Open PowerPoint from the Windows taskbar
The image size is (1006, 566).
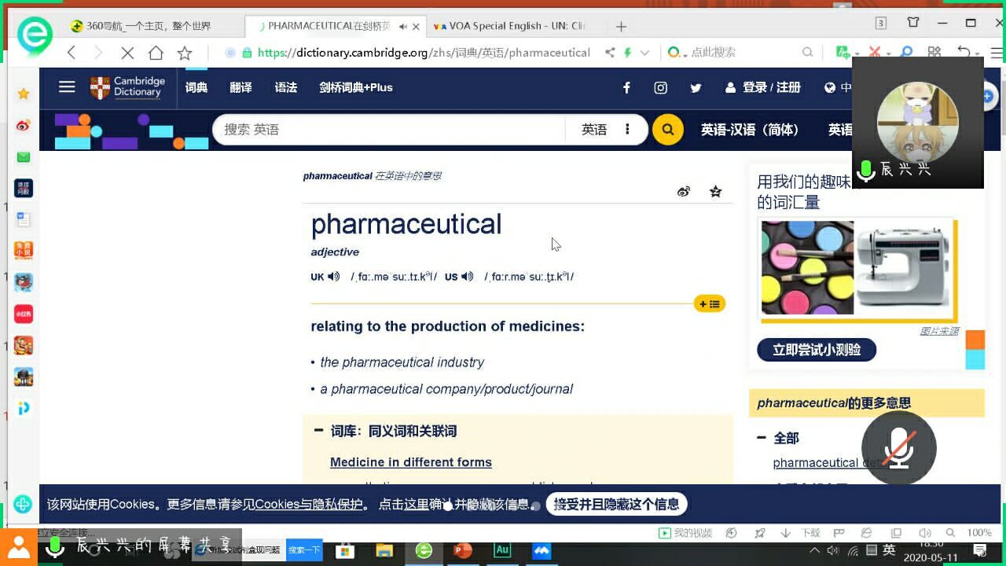[x=463, y=550]
